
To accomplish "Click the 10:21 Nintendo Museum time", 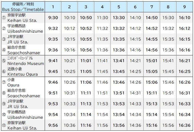I will pos(70,61).
